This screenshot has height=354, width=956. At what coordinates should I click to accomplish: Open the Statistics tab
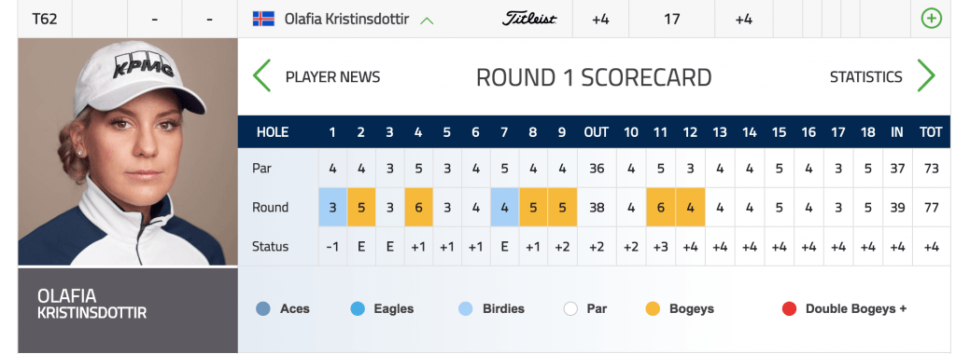pos(865,77)
